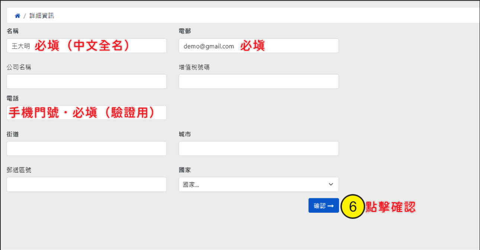480x250 pixels.
Task: Click the 國家 label above dropdown
Action: click(185, 170)
